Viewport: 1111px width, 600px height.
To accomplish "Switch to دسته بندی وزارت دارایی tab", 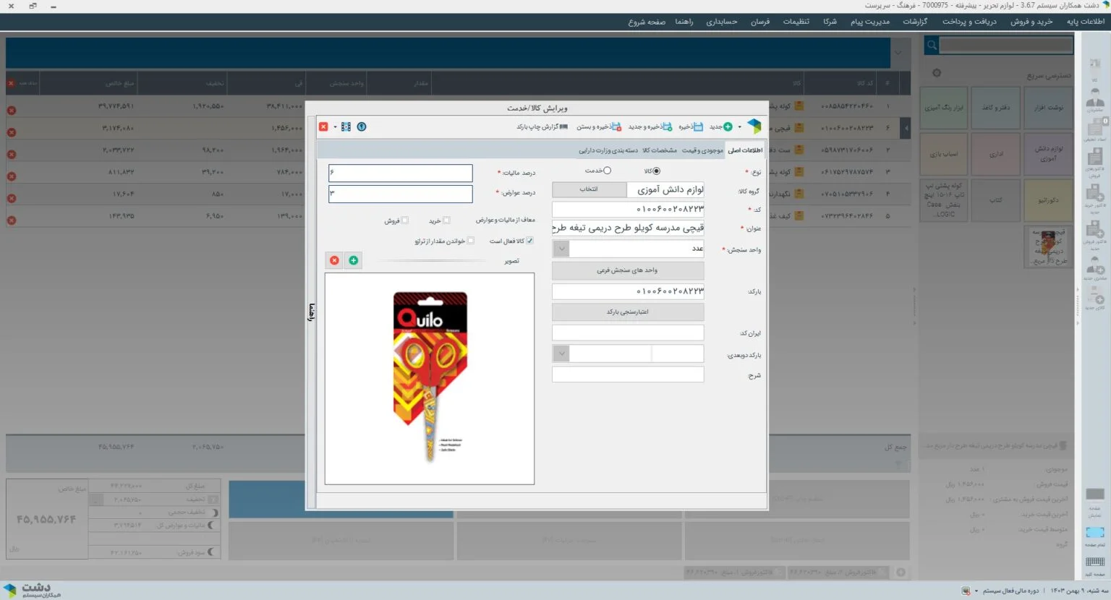I will 608,150.
